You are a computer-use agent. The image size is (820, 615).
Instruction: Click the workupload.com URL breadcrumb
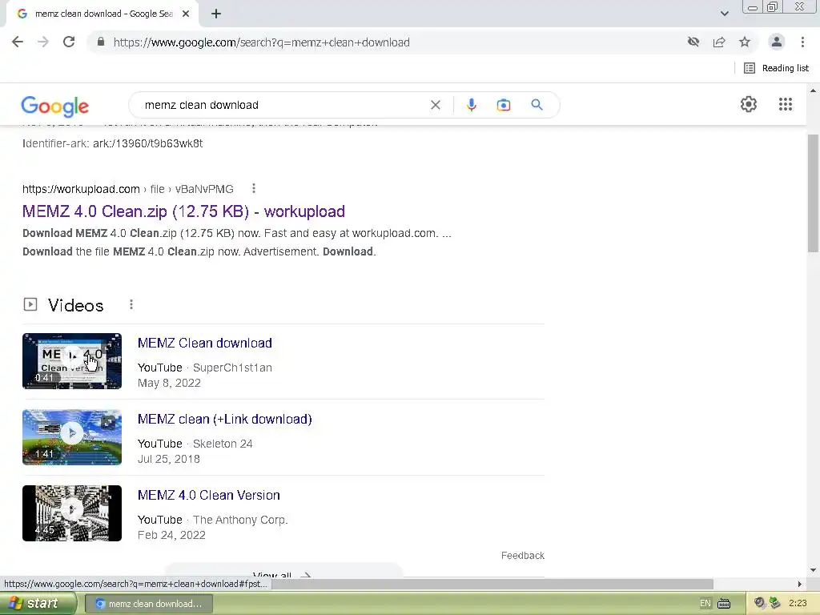128,189
